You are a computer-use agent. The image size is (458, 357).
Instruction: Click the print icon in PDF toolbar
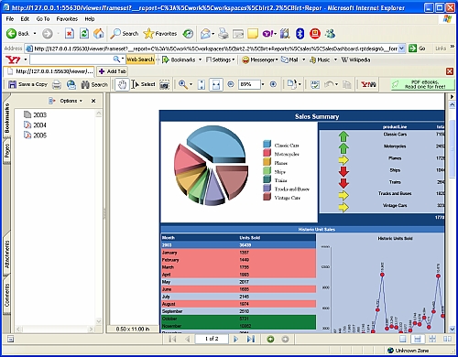[x=57, y=84]
